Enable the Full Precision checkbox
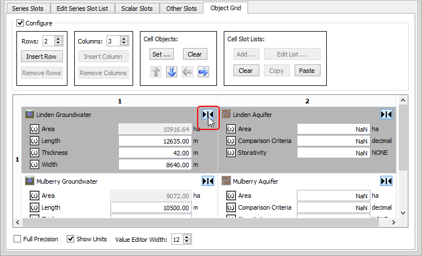Image resolution: width=422 pixels, height=256 pixels. 18,239
